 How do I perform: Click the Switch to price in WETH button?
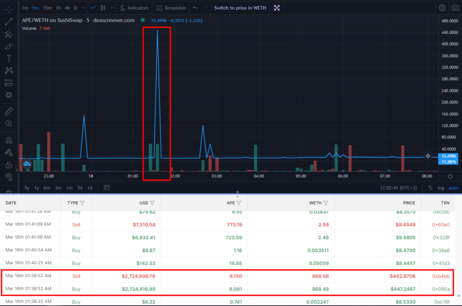point(240,8)
